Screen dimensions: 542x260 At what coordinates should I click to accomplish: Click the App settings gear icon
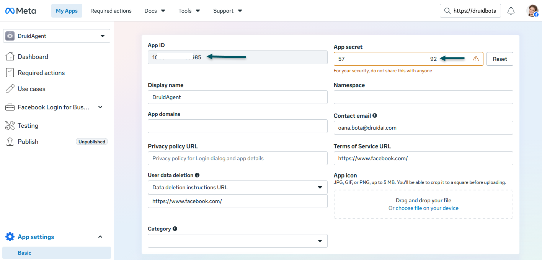coord(10,237)
